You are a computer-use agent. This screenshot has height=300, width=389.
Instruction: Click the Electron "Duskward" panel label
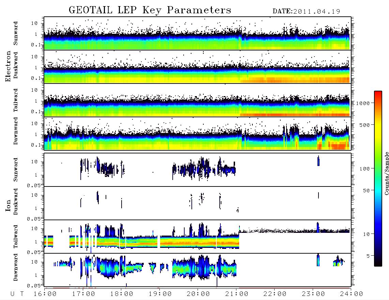coord(16,65)
